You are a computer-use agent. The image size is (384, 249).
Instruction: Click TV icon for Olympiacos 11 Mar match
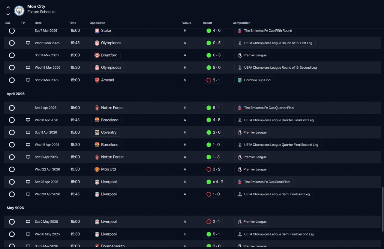(28, 43)
